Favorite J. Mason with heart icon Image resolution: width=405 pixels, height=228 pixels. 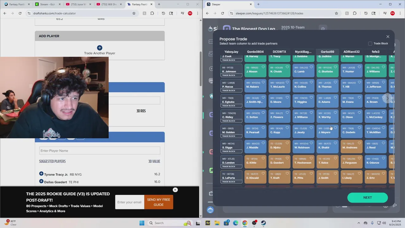(263, 67)
